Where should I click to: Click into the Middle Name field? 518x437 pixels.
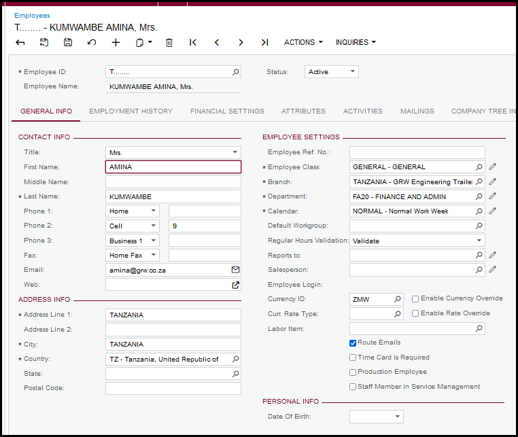173,182
